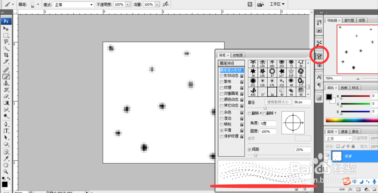Enable 散布 checkbox
This screenshot has width=378, height=193.
(222, 82)
